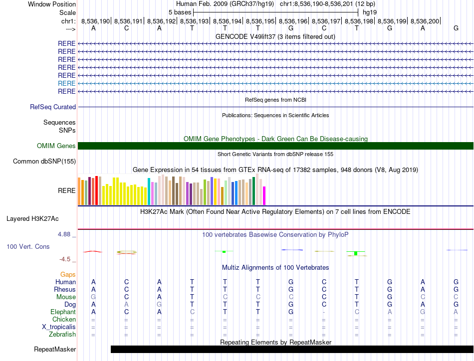The width and height of the screenshot is (474, 361).
Task: Click the Window Position label
Action: coord(52,4)
